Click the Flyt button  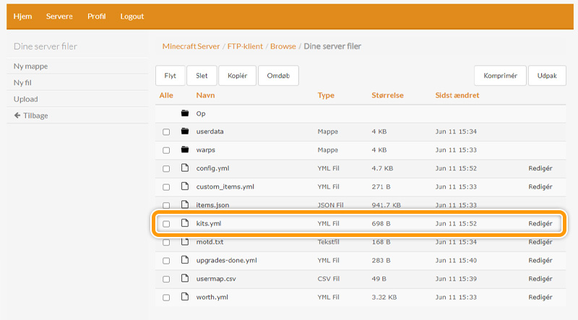click(x=171, y=76)
